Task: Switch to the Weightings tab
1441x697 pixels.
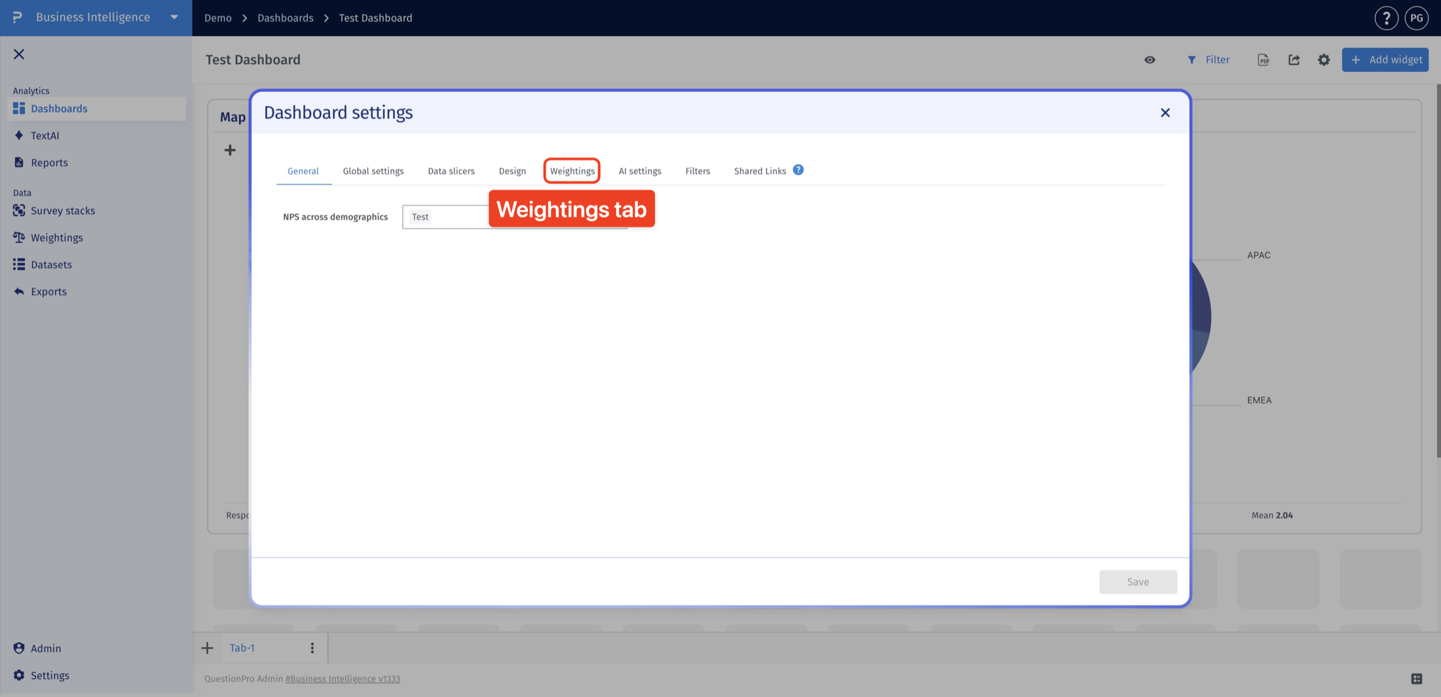Action: [x=572, y=171]
